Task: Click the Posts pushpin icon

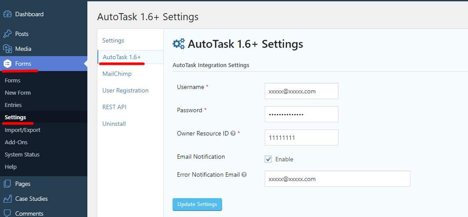Action: (x=7, y=34)
